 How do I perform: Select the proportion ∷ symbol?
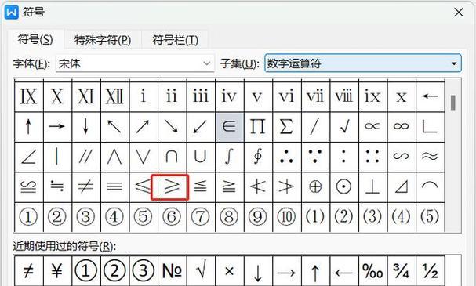[x=372, y=157]
